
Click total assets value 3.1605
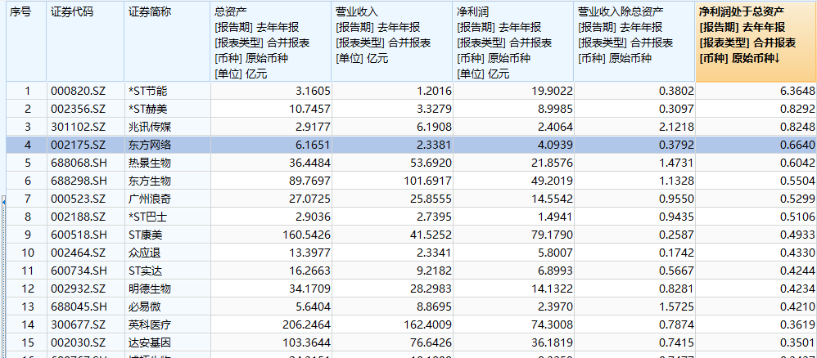(314, 91)
